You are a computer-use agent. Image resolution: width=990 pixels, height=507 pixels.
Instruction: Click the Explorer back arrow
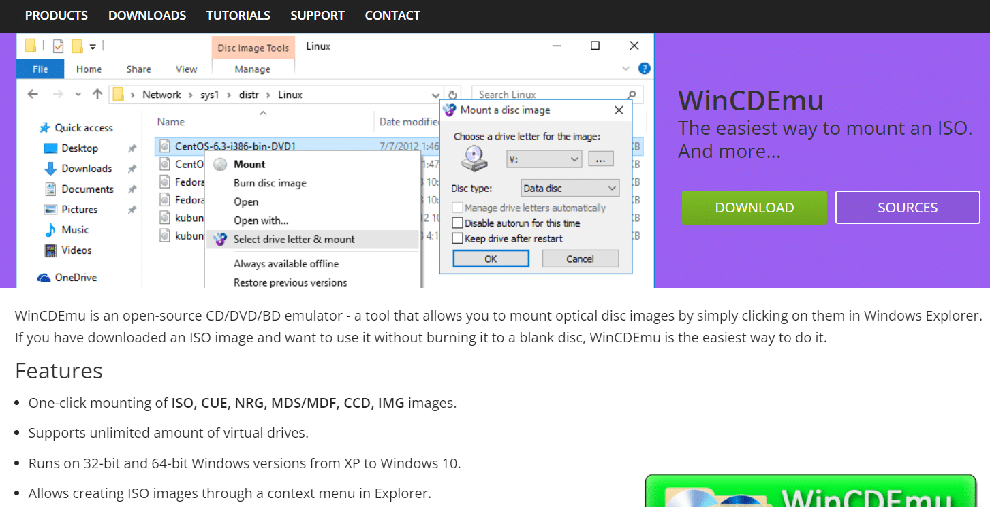click(x=33, y=94)
